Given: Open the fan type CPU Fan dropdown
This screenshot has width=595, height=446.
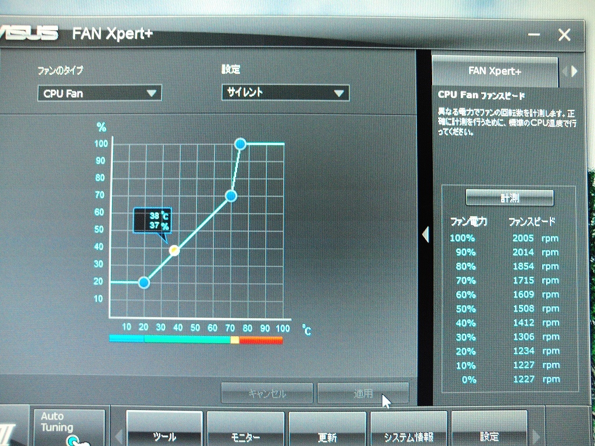Looking at the screenshot, I should click(100, 93).
